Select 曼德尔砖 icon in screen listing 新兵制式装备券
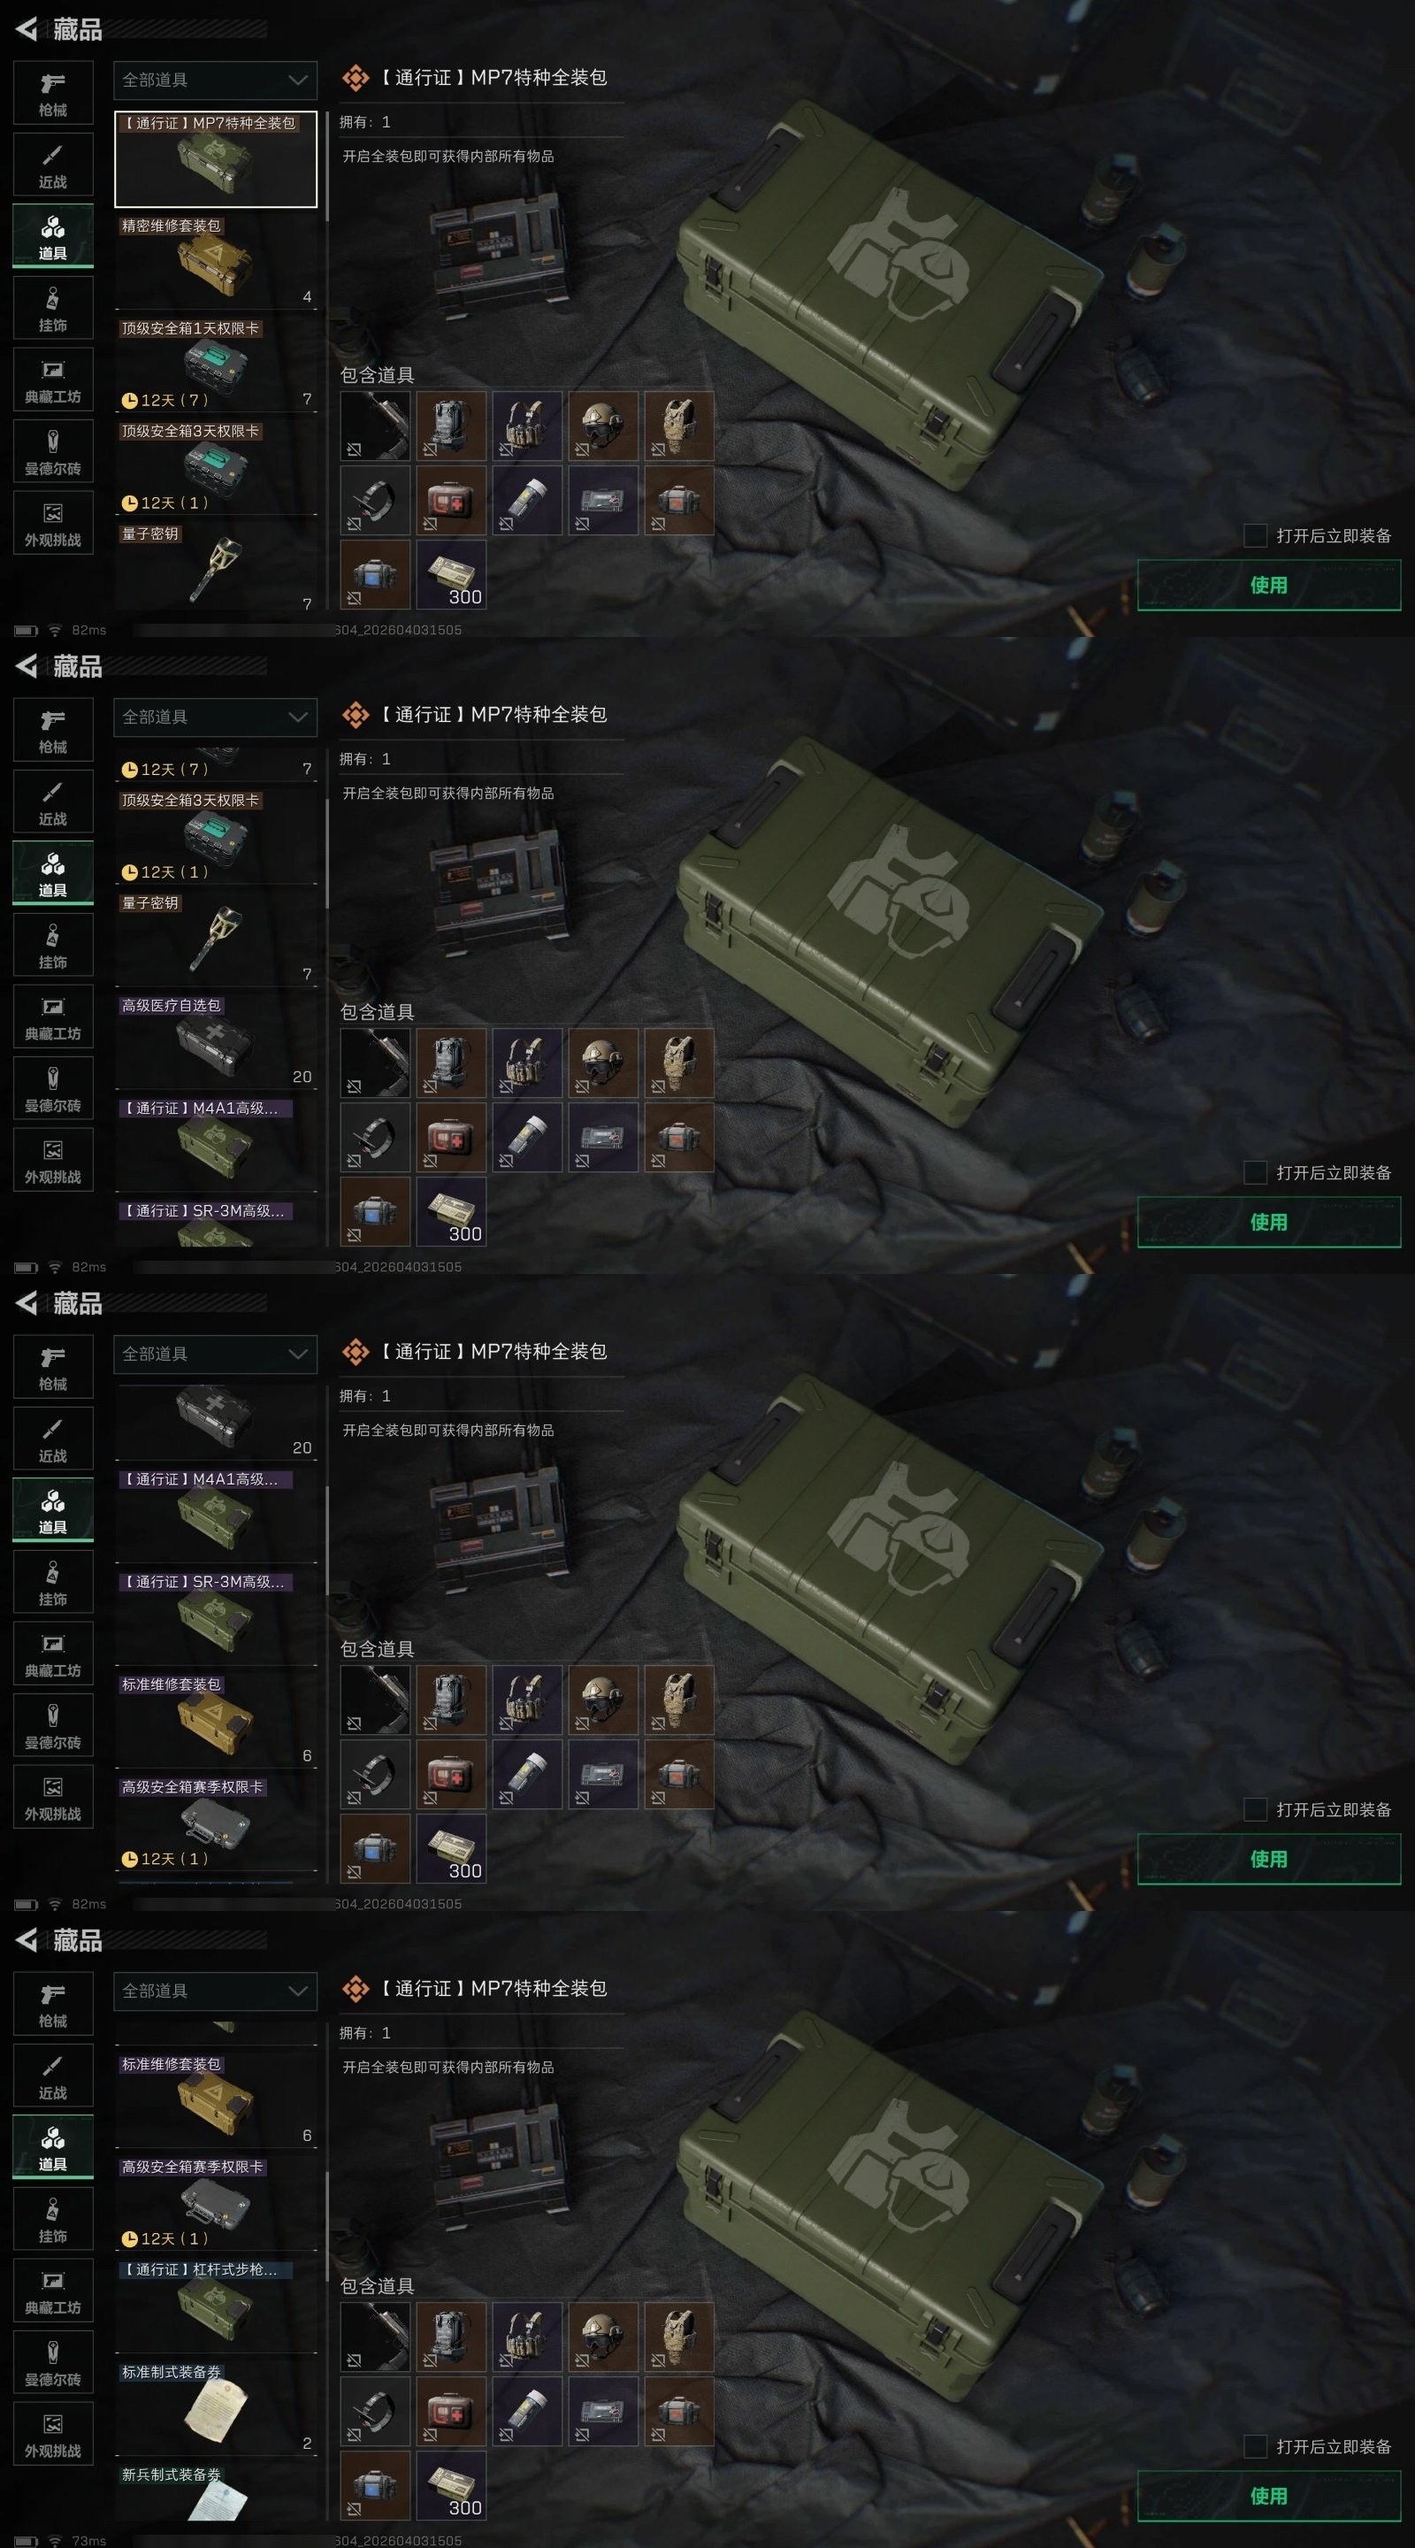Viewport: 1415px width, 2548px height. (53, 2363)
